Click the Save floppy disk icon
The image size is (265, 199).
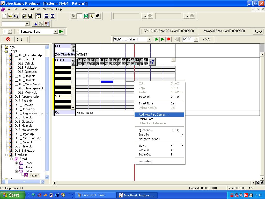click(30, 16)
